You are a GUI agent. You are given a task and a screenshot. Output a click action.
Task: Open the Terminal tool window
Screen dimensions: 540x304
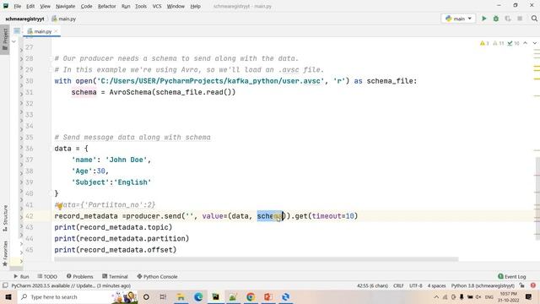(x=115, y=276)
